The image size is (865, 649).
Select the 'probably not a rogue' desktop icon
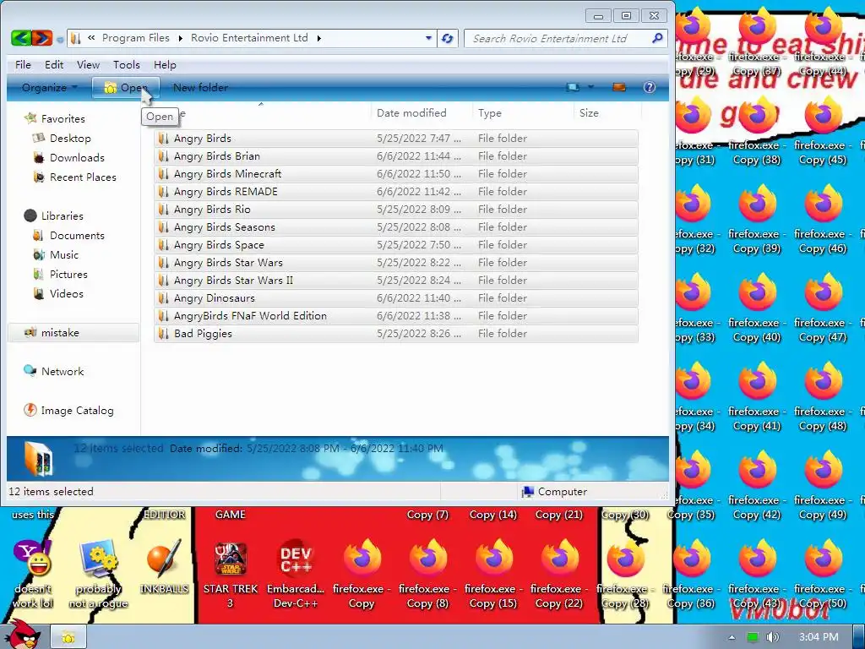(x=98, y=575)
